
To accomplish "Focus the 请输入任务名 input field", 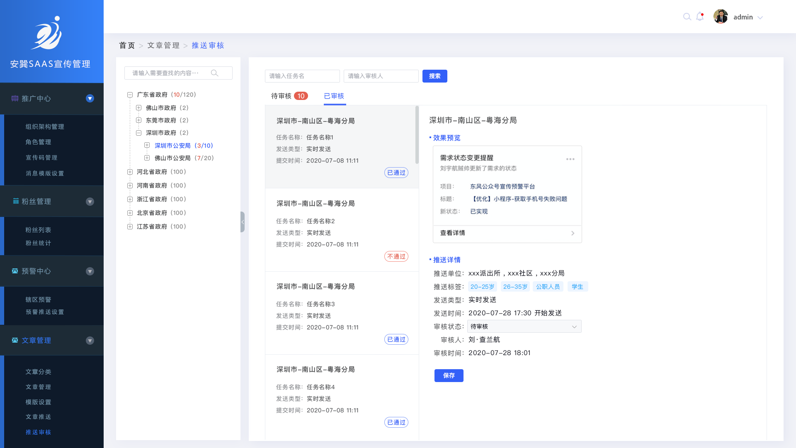I will tap(302, 76).
